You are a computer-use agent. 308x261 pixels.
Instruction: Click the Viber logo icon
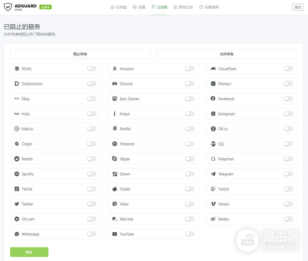click(x=114, y=204)
